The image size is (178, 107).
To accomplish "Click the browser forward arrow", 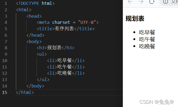I will click(x=141, y=2).
